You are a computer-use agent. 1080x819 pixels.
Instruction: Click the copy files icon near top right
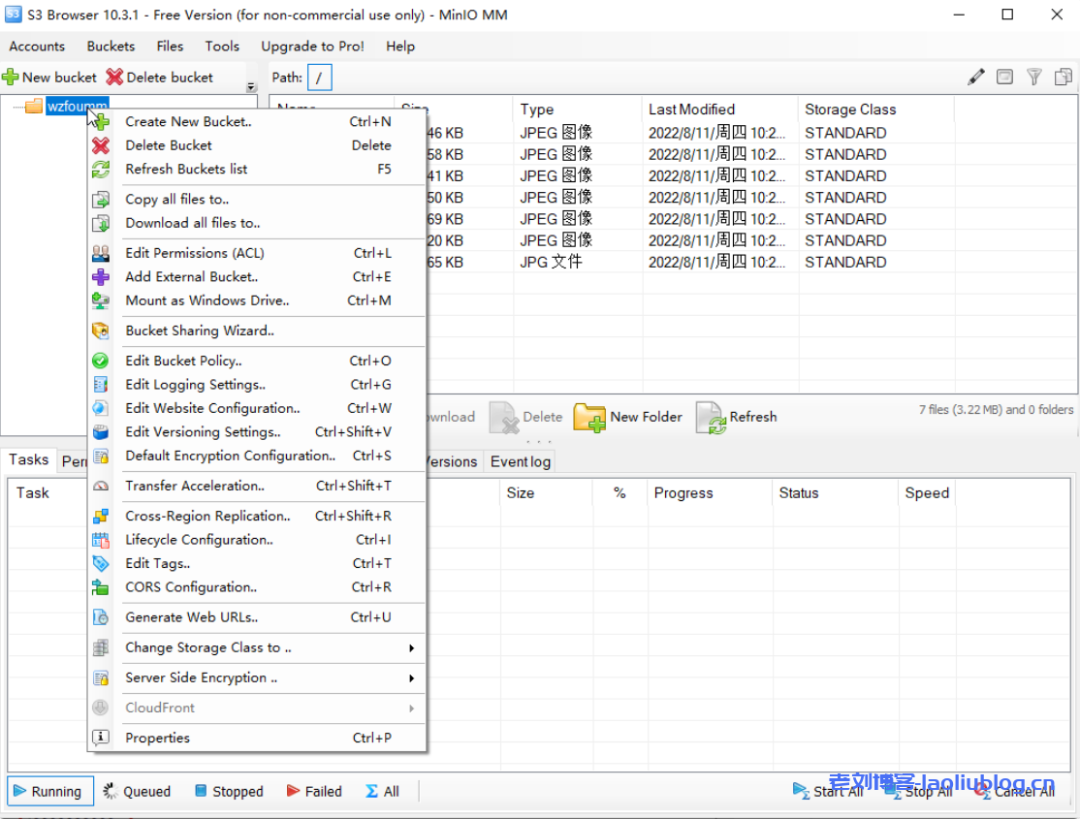[x=1064, y=76]
